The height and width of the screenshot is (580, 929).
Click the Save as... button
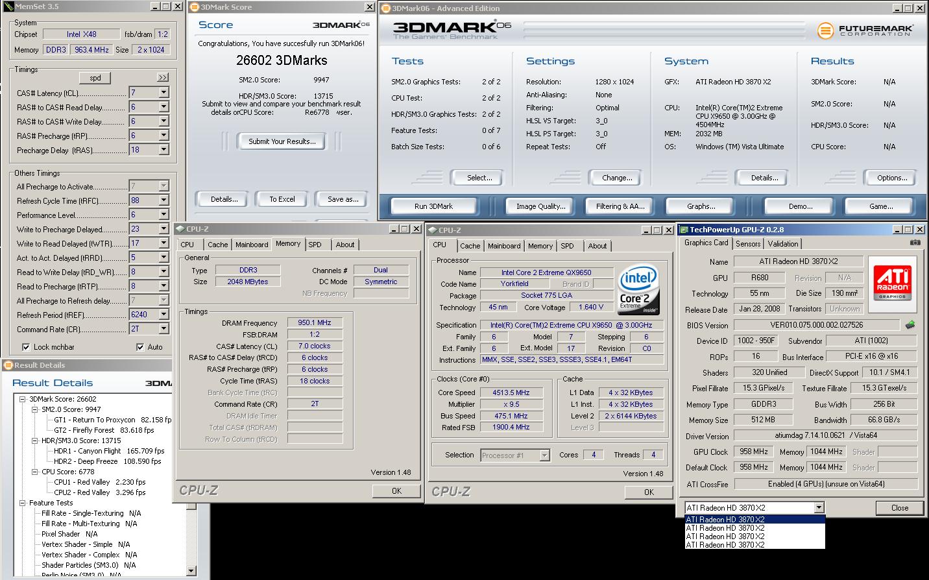[x=343, y=199]
